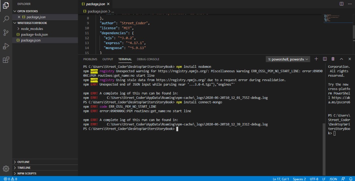Viewport: 355px width, 181px height.
Task: Expand the NPM Scripts section
Action: point(45,173)
